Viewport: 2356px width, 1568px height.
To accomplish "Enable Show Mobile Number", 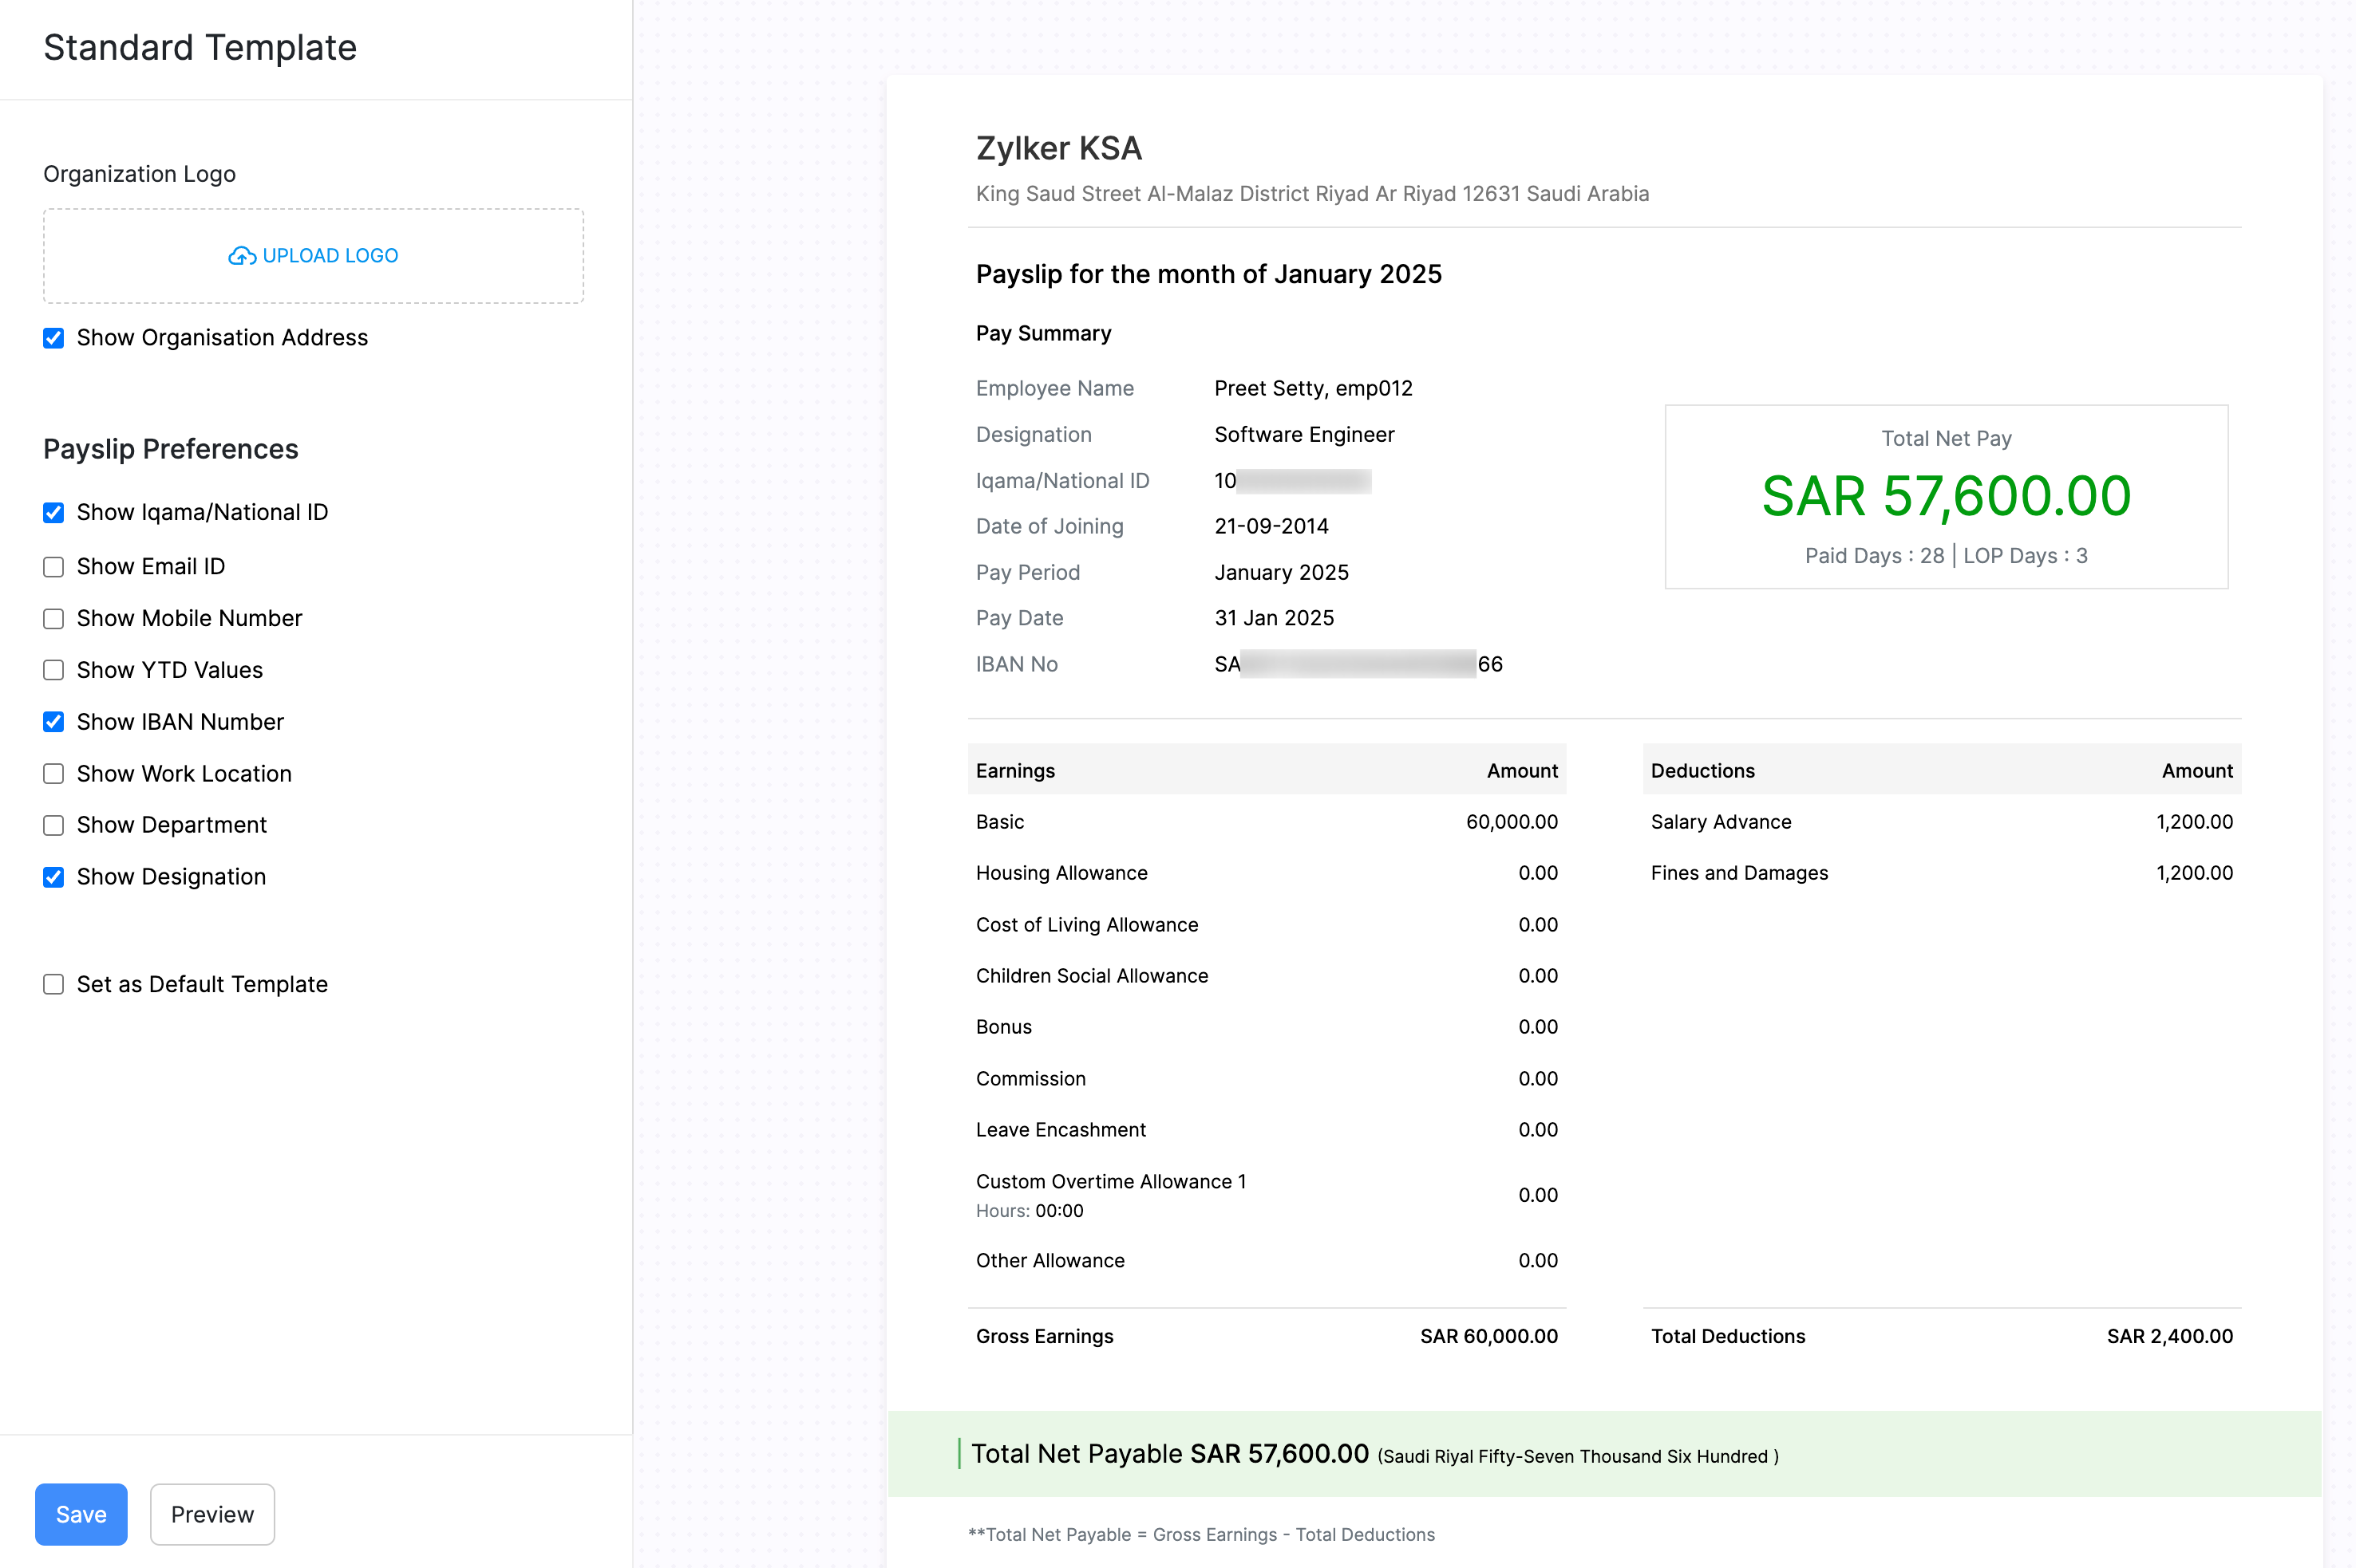I will (x=54, y=619).
